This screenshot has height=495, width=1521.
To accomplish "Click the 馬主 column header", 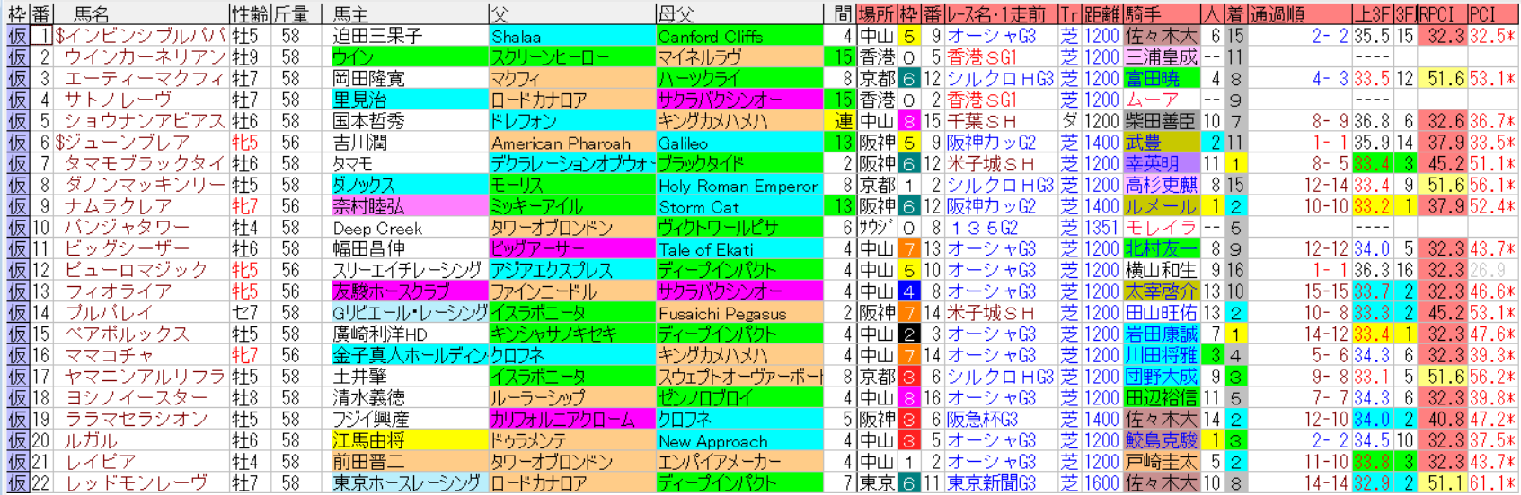I will [350, 13].
